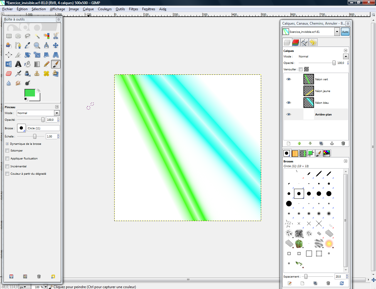Screen dimensions: 376x289
Task: Pick the Bucket Fill tool
Action: 28,64
